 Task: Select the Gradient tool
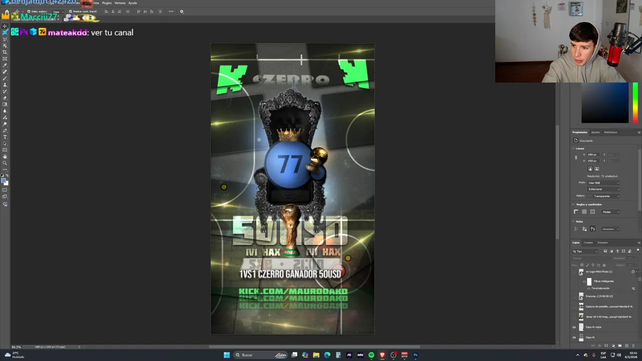(5, 104)
